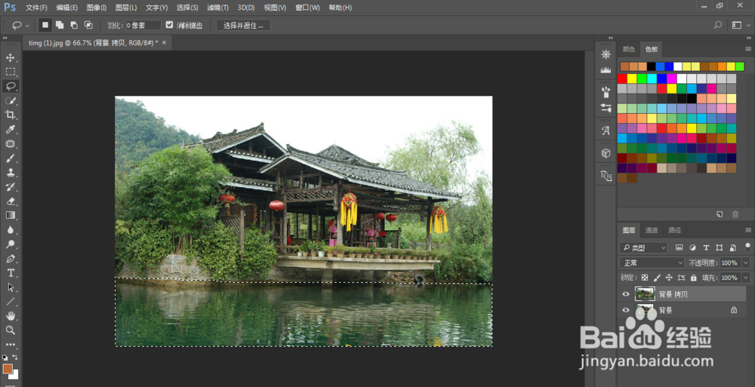This screenshot has width=755, height=387.
Task: Toggle lock all padlock icon
Action: pyautogui.click(x=693, y=278)
